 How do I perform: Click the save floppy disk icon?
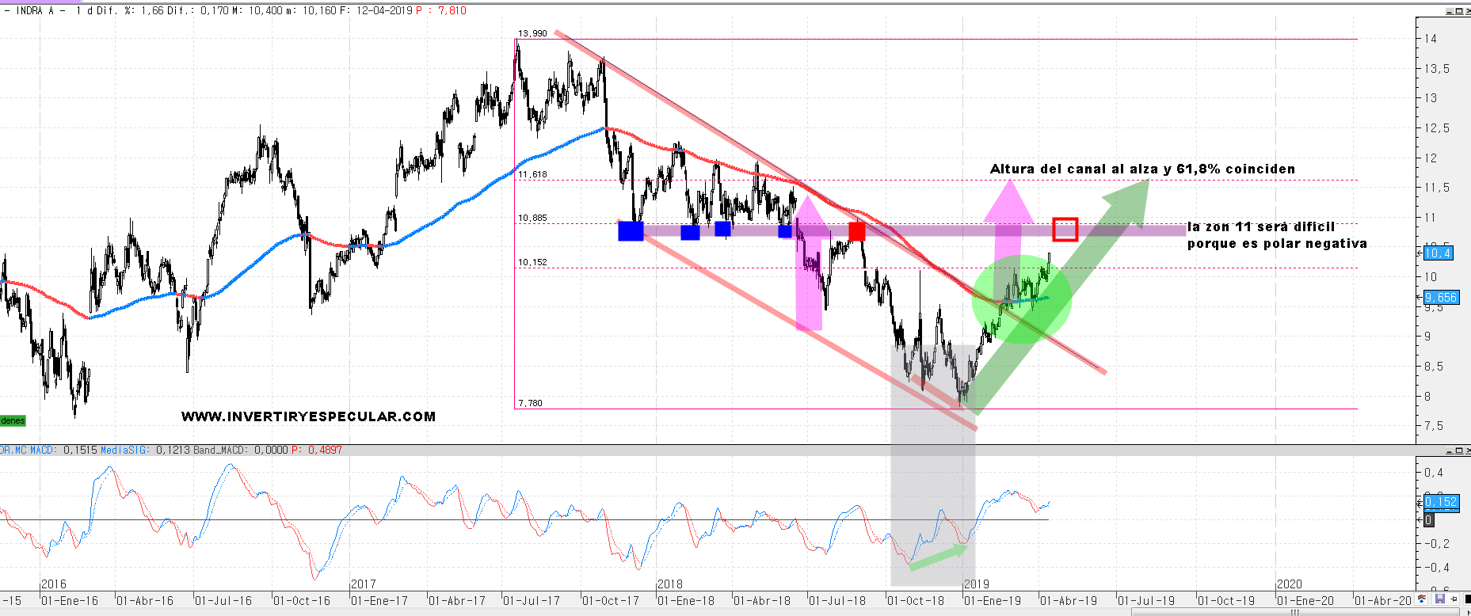click(x=1439, y=599)
